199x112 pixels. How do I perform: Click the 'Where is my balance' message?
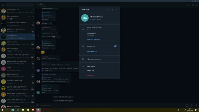coord(50,58)
